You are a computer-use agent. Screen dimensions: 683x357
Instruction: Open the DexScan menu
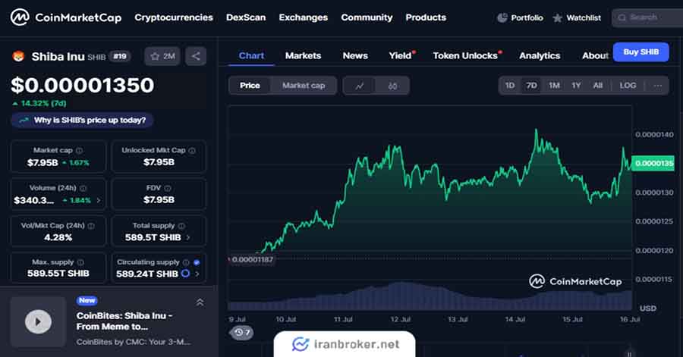tap(246, 18)
